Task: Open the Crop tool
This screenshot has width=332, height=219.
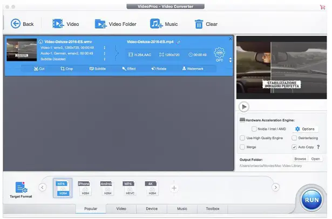Action: point(67,69)
